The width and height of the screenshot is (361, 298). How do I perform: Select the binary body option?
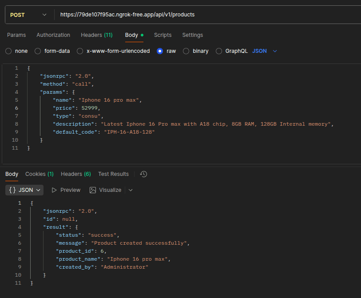pyautogui.click(x=186, y=51)
